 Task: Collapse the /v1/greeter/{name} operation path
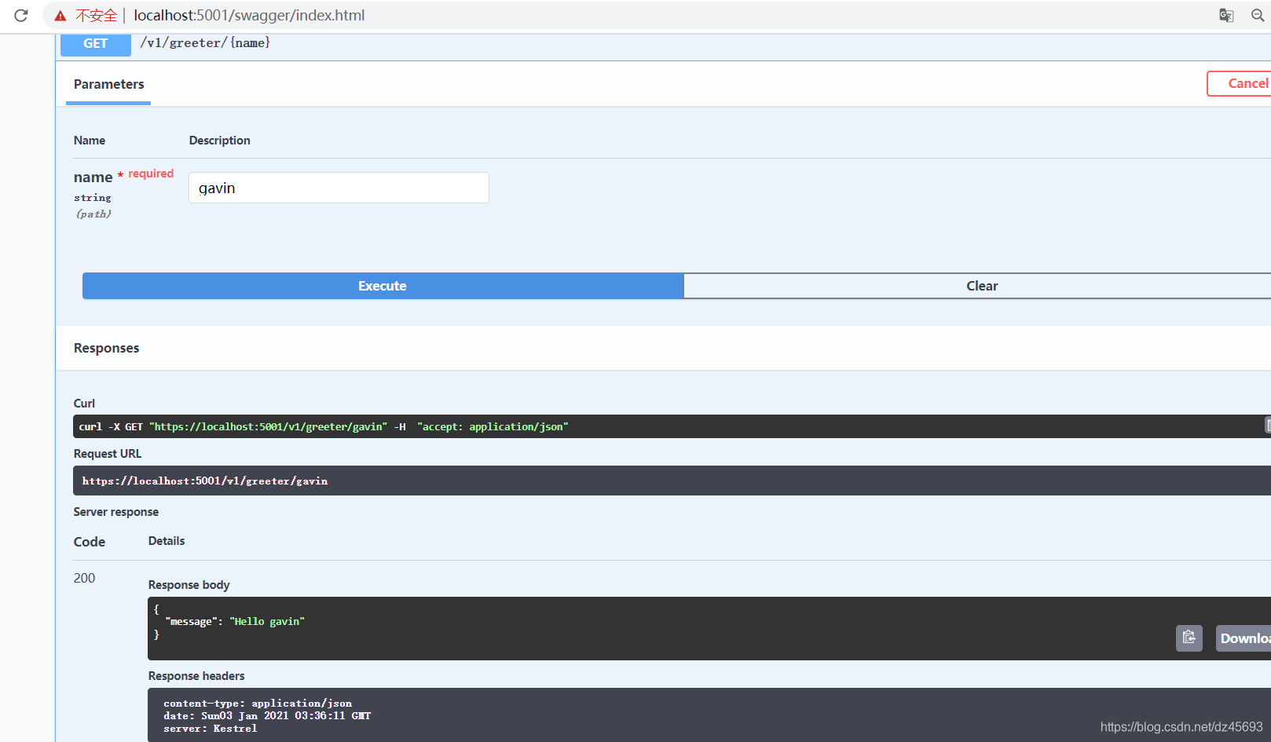tap(205, 43)
